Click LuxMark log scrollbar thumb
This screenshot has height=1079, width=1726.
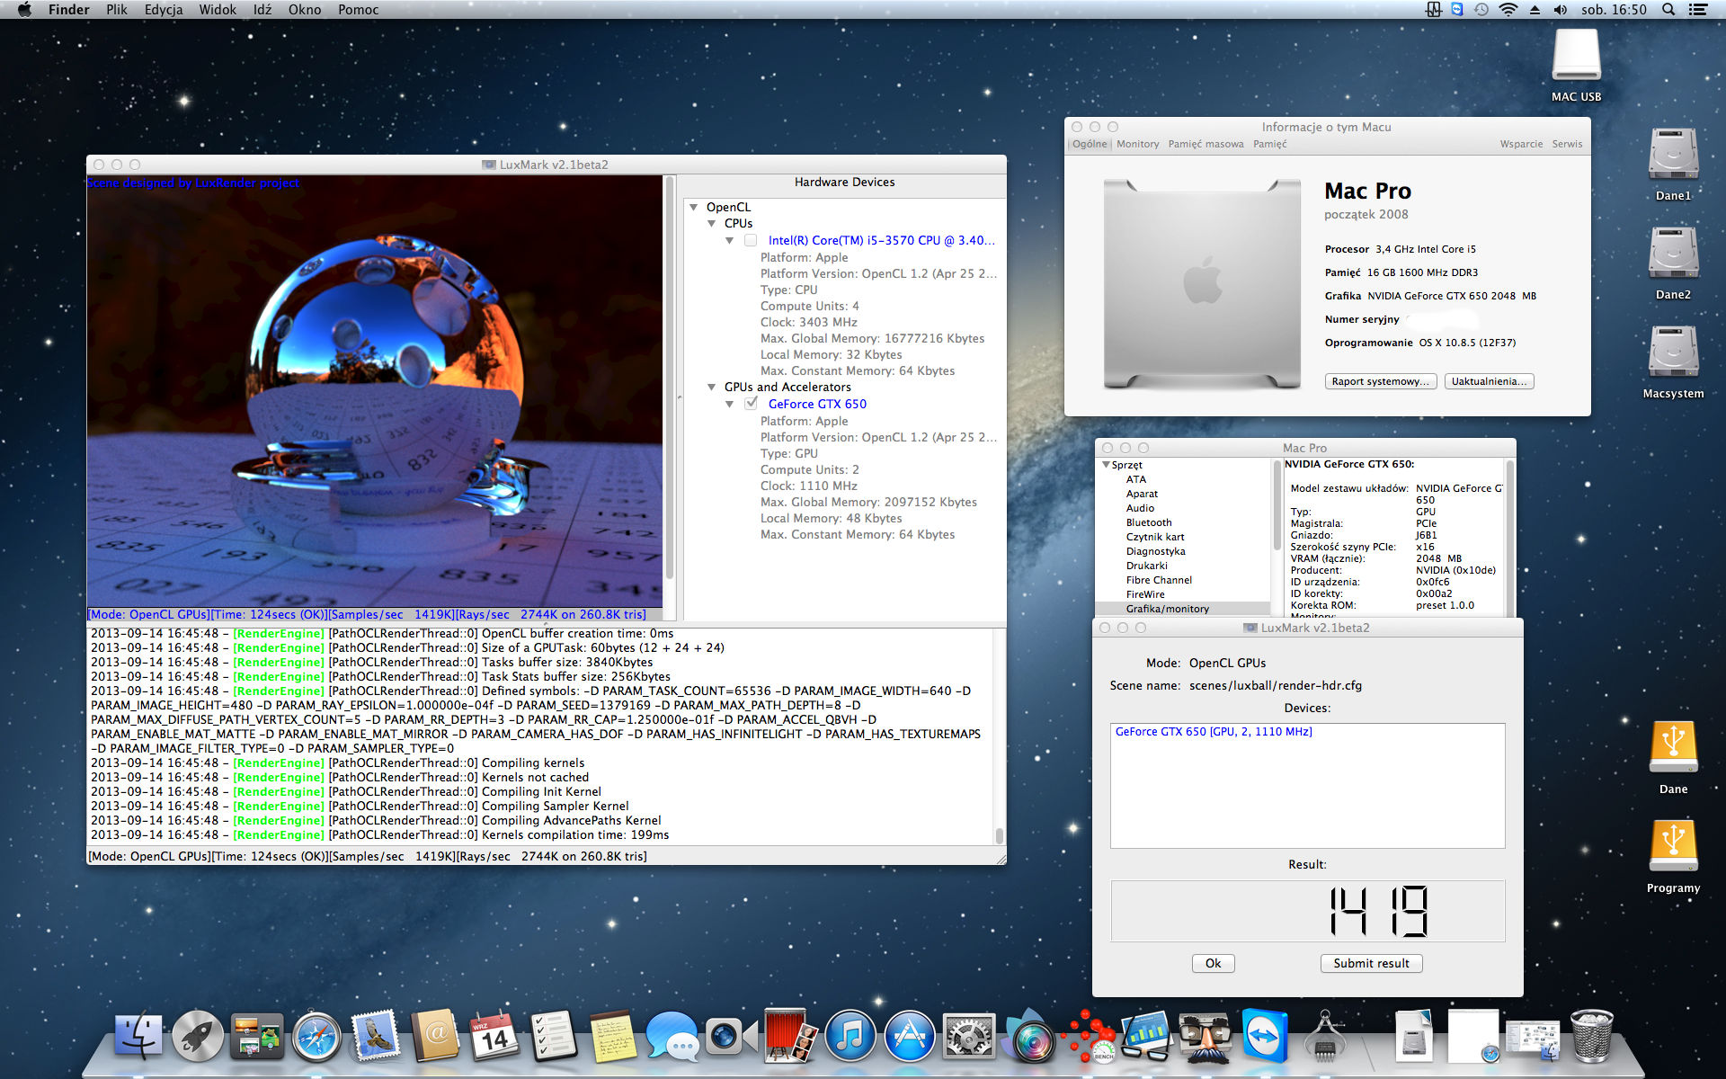(999, 834)
